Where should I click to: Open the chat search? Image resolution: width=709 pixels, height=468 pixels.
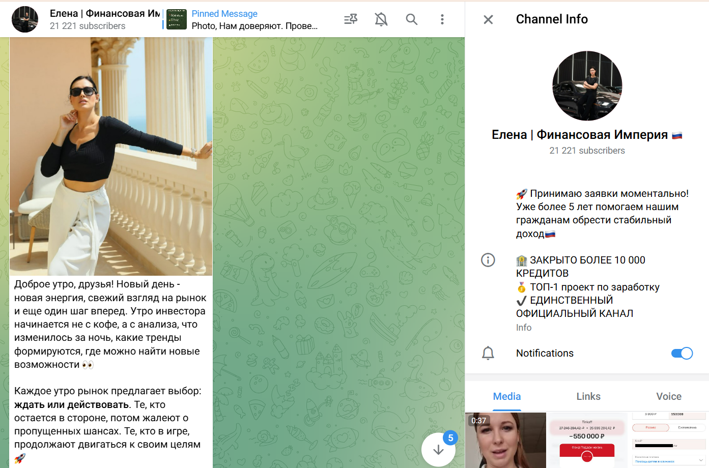coord(411,19)
